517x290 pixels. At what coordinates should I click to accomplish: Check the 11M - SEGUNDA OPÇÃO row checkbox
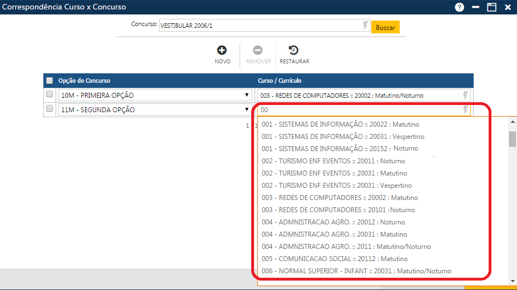[49, 109]
